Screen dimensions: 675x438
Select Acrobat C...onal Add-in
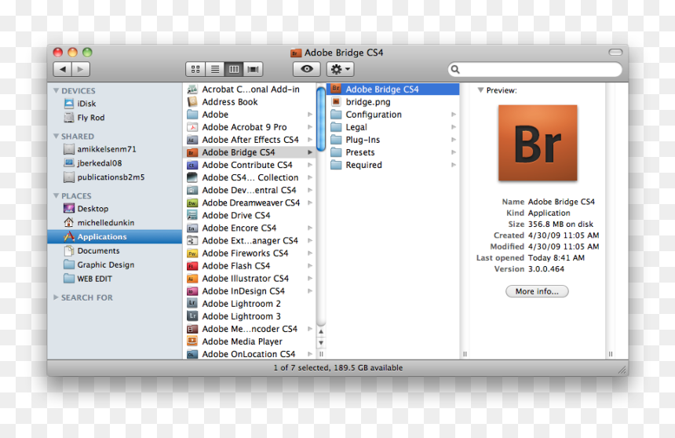[x=250, y=89]
